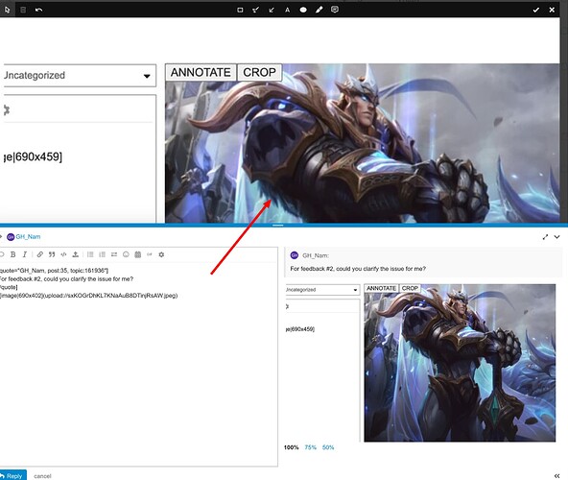Insert blockquote using the quote icon

point(52,254)
